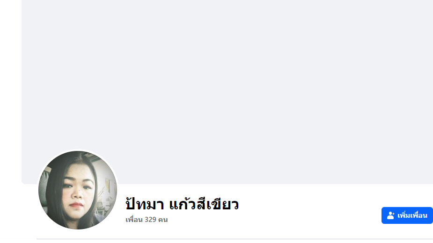This screenshot has width=433, height=243.
Task: Click the person-plus icon on add friend button
Action: pyautogui.click(x=390, y=215)
